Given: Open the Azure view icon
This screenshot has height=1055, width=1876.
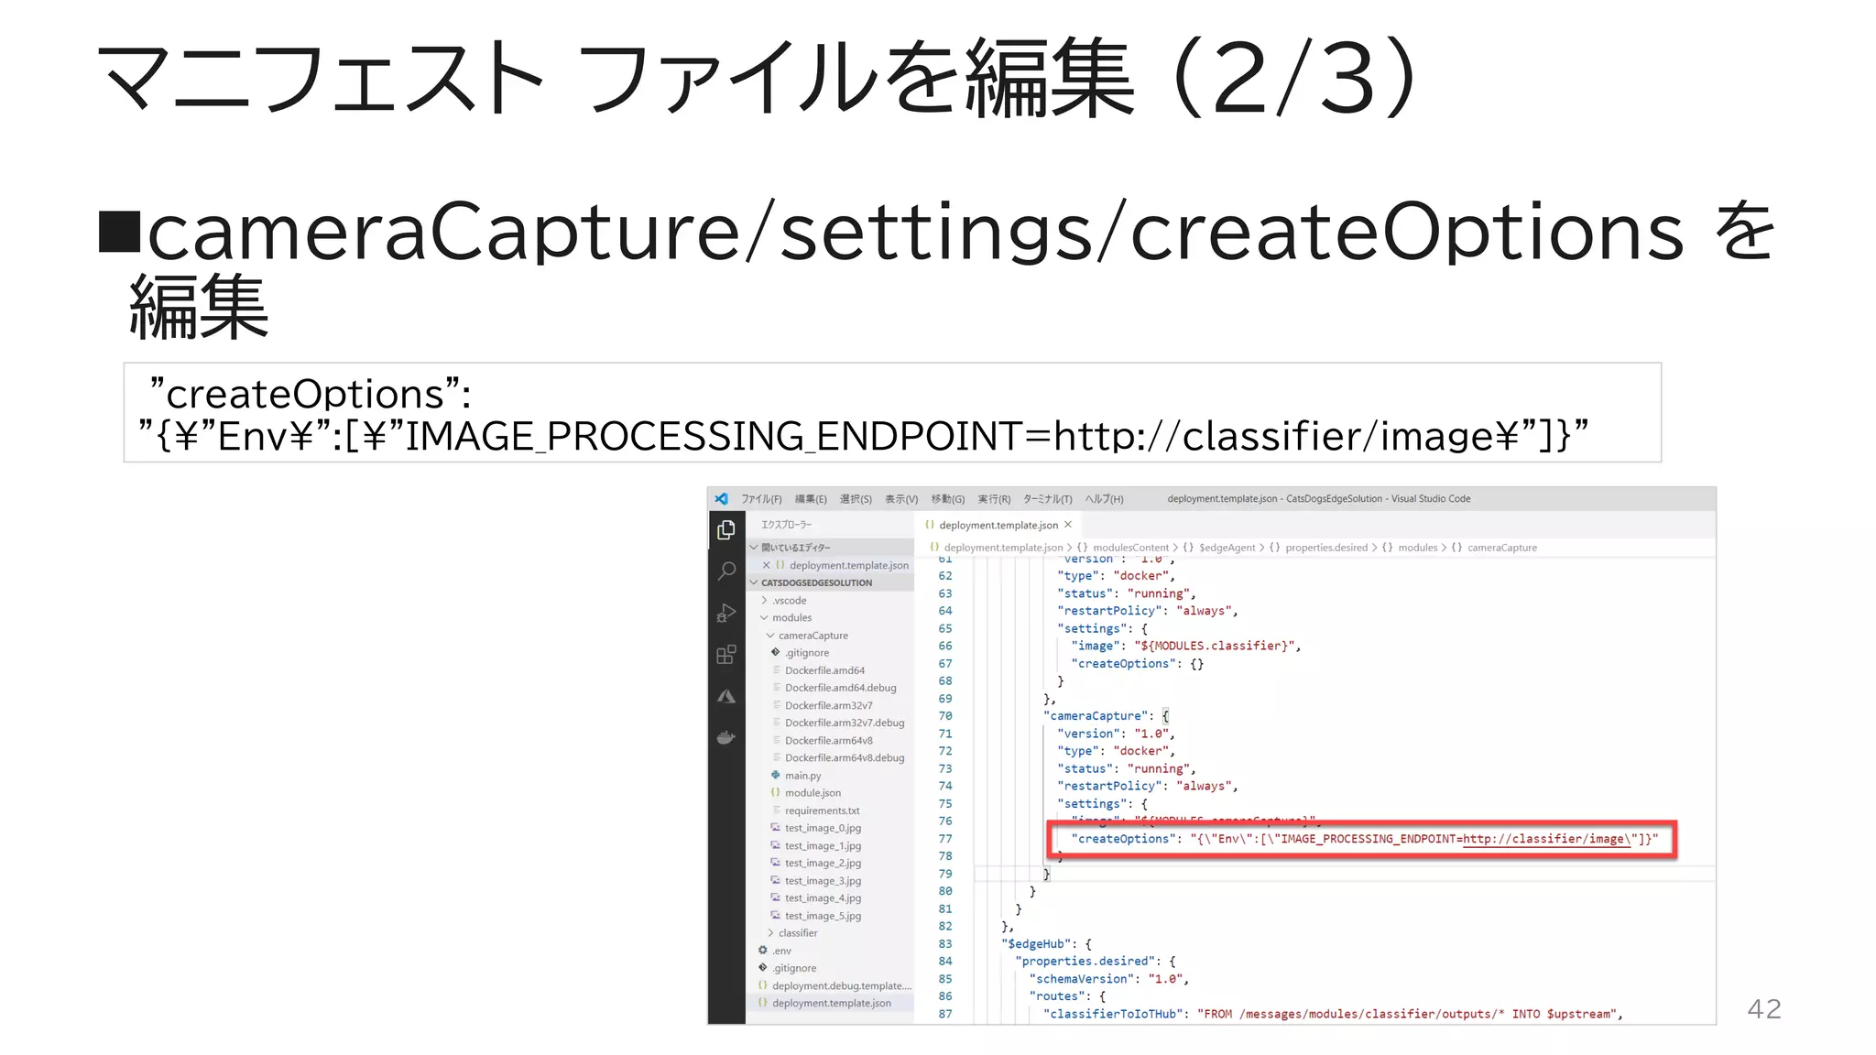Looking at the screenshot, I should point(726,696).
